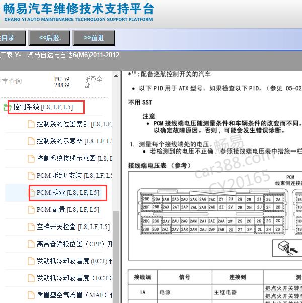Click page icon beside 质量型空气流量

click(x=31, y=295)
